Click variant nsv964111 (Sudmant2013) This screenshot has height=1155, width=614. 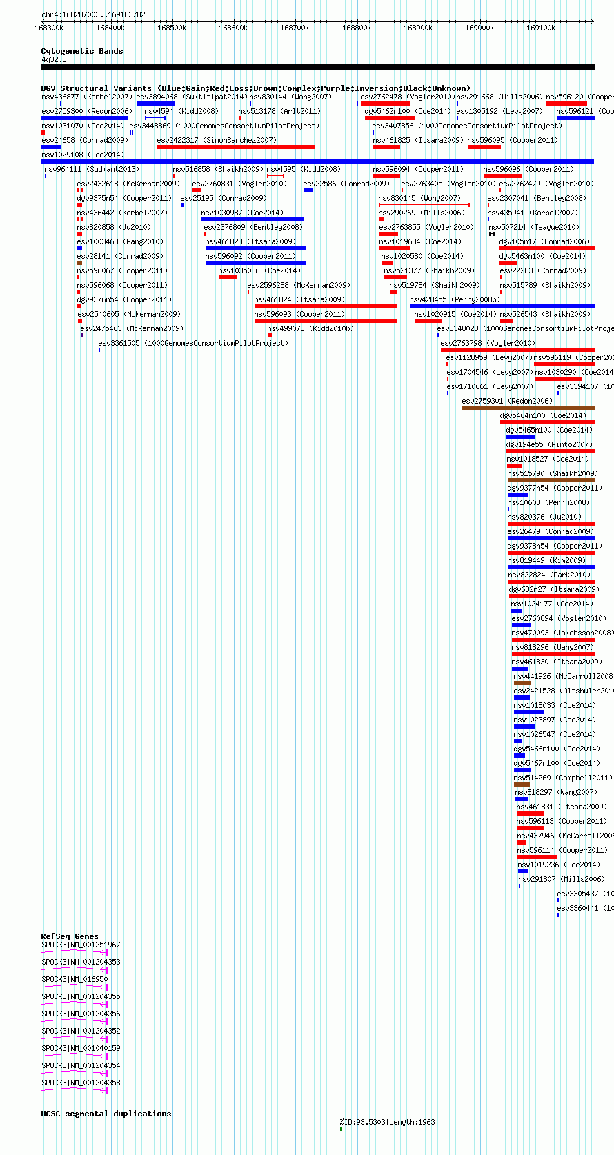point(92,169)
